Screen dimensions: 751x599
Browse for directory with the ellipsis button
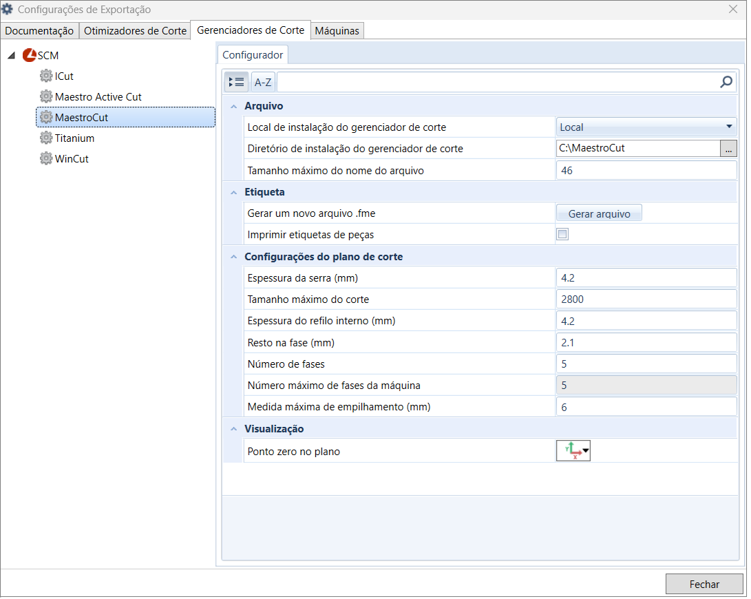[x=728, y=149]
